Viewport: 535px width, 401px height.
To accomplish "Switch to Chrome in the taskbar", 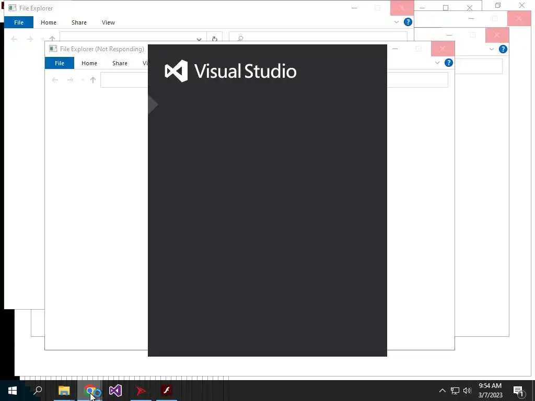I will pyautogui.click(x=90, y=391).
